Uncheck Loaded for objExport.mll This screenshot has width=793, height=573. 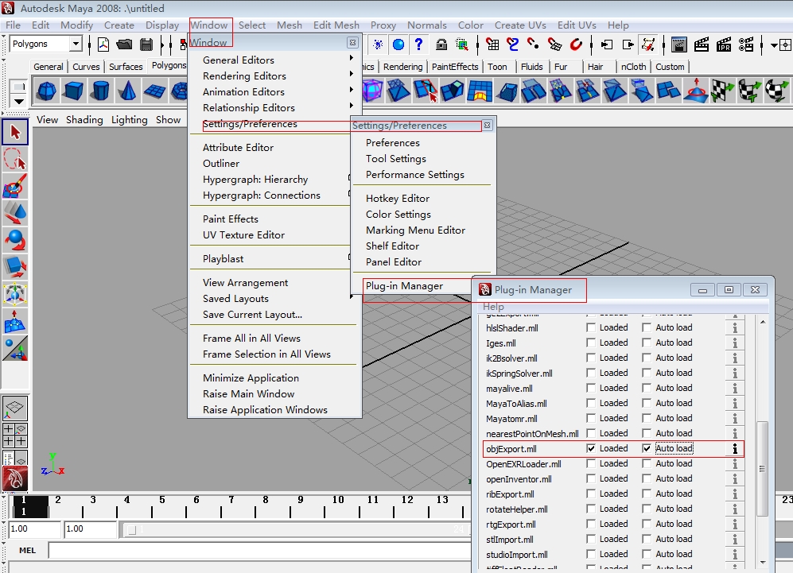(x=591, y=448)
